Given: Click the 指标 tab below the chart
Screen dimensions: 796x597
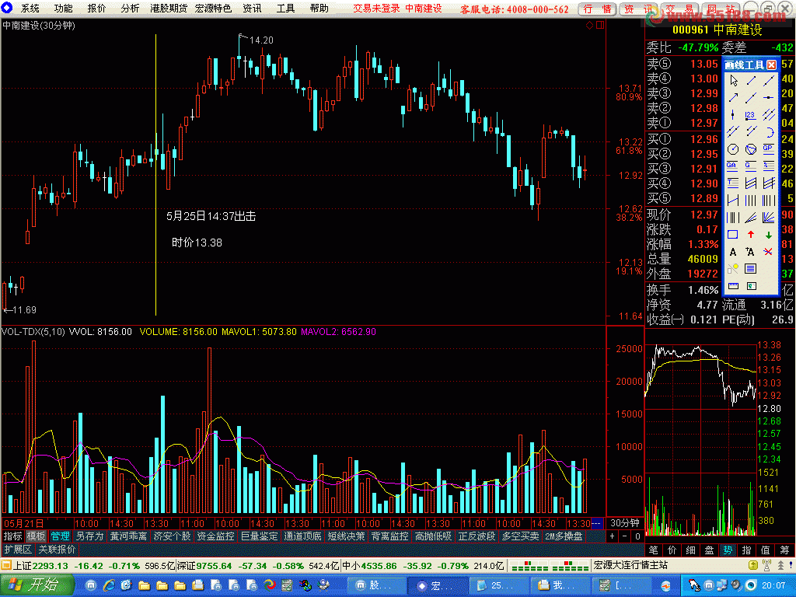Looking at the screenshot, I should (12, 536).
